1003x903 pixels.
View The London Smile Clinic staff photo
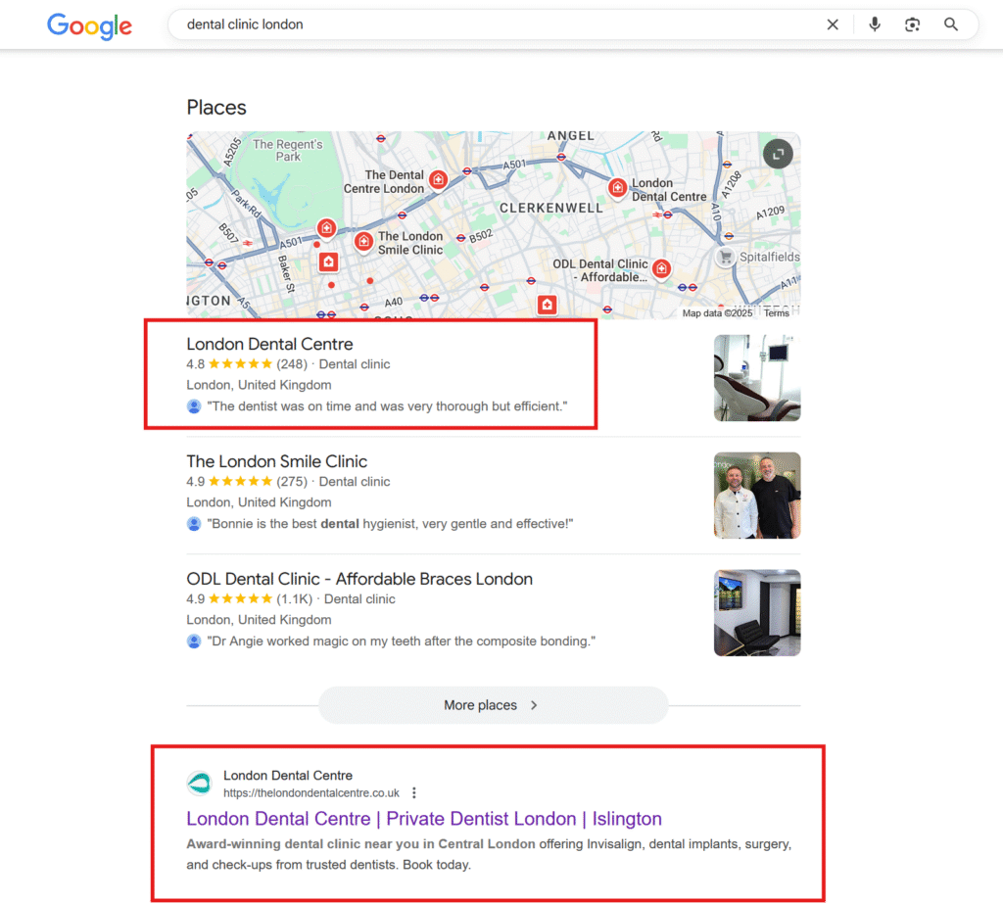[x=757, y=496]
